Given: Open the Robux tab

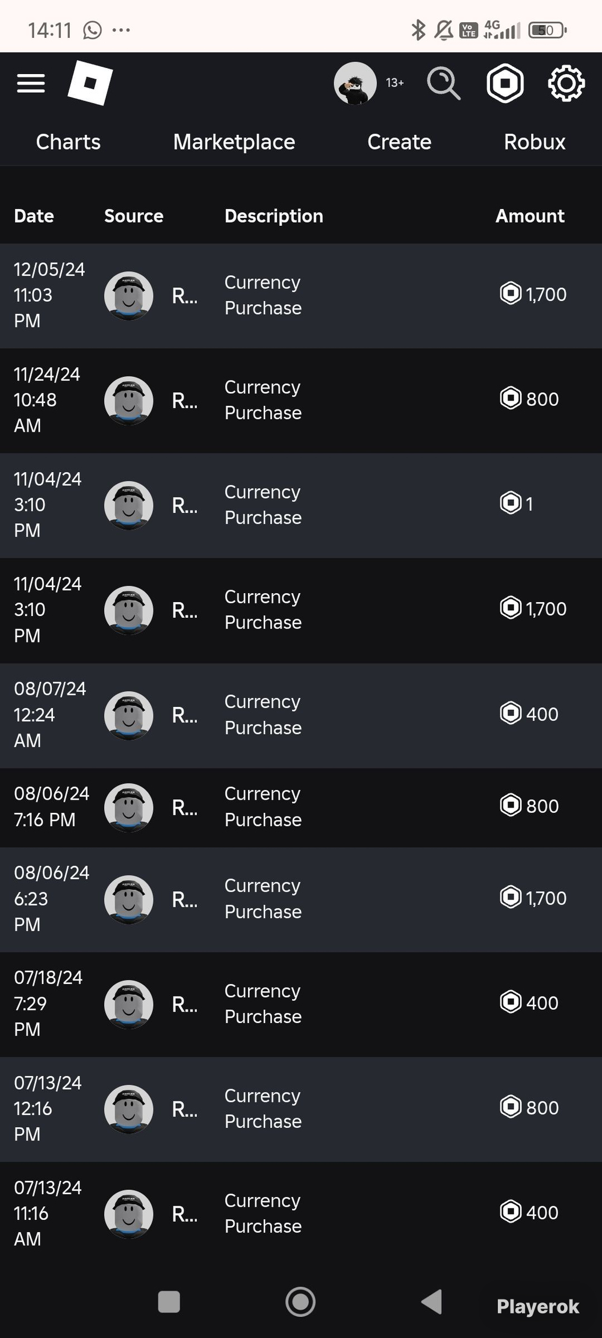Looking at the screenshot, I should 535,142.
